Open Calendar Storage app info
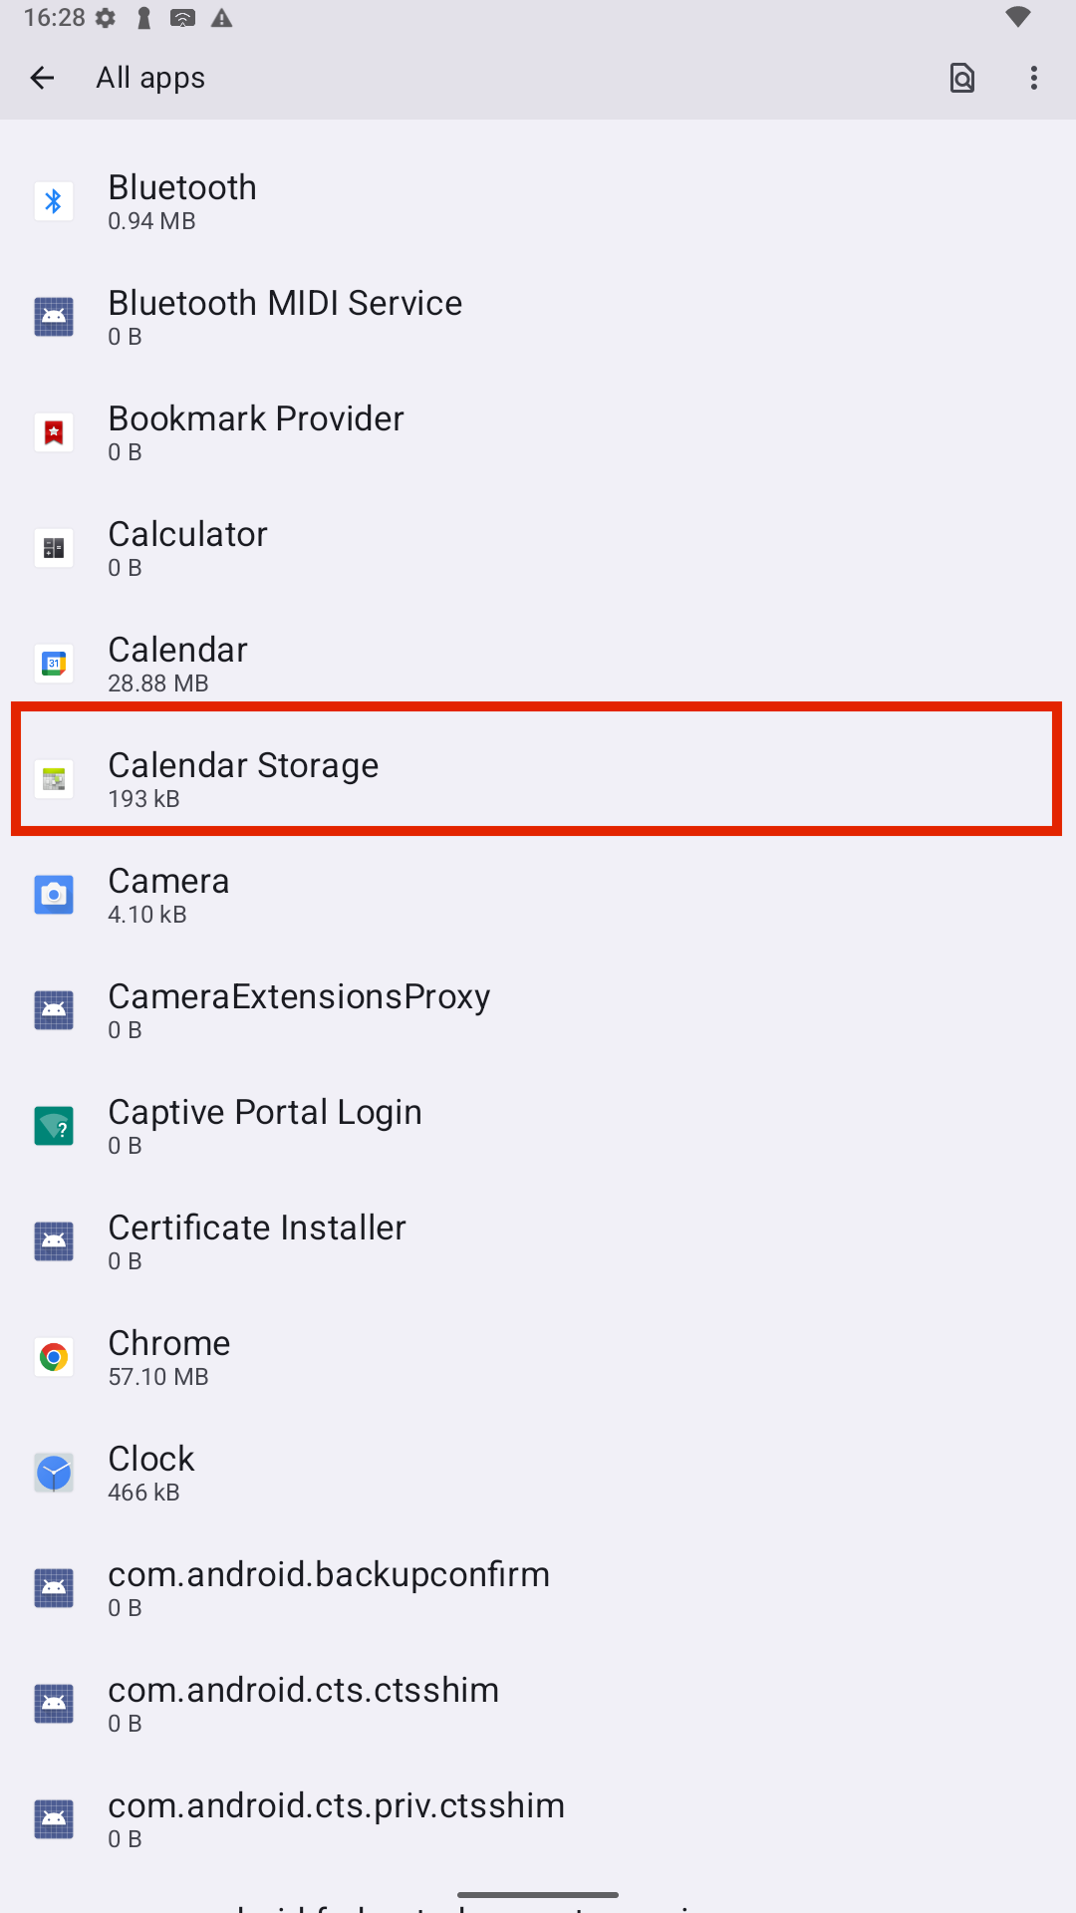The width and height of the screenshot is (1076, 1913). point(538,779)
